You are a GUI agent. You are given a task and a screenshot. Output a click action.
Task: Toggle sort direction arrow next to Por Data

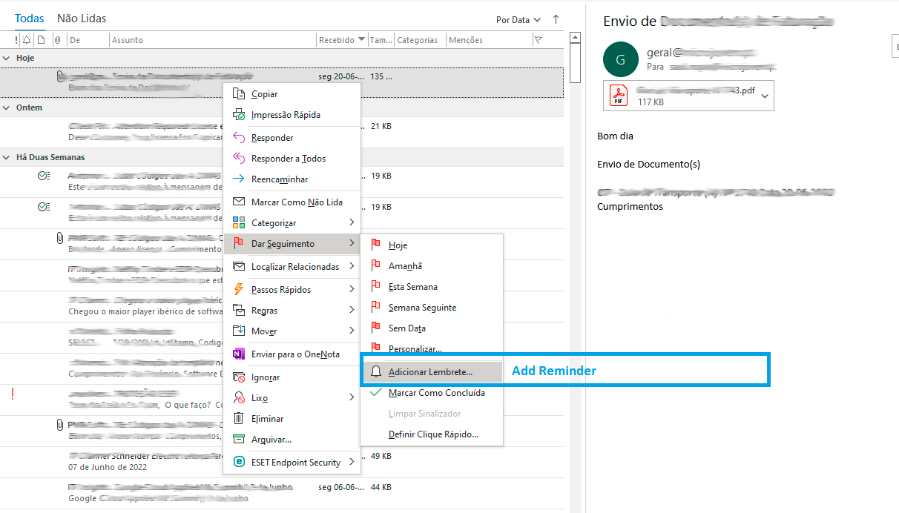pos(556,19)
